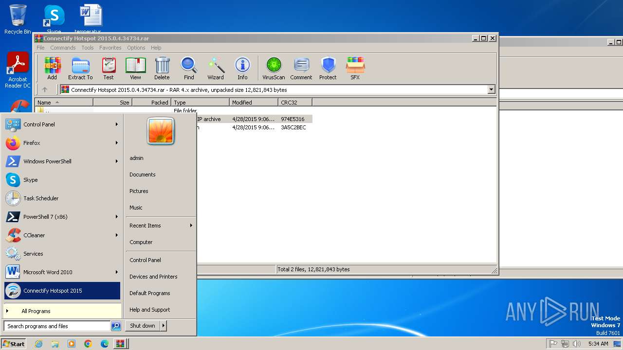623x350 pixels.
Task: Open admin user folder link
Action: pos(136,158)
